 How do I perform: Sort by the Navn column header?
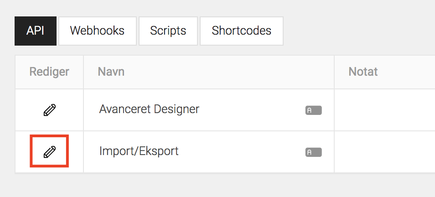pos(111,72)
